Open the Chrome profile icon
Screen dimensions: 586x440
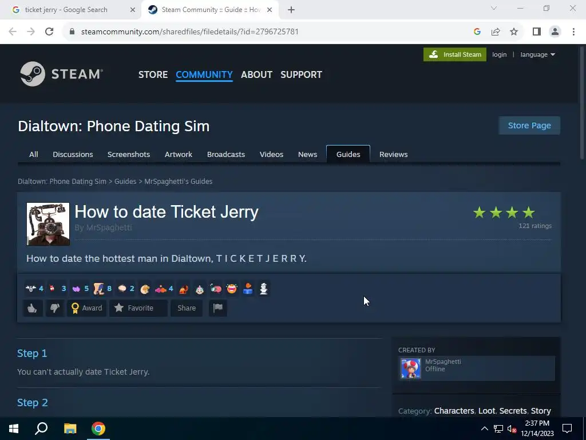[x=555, y=32]
